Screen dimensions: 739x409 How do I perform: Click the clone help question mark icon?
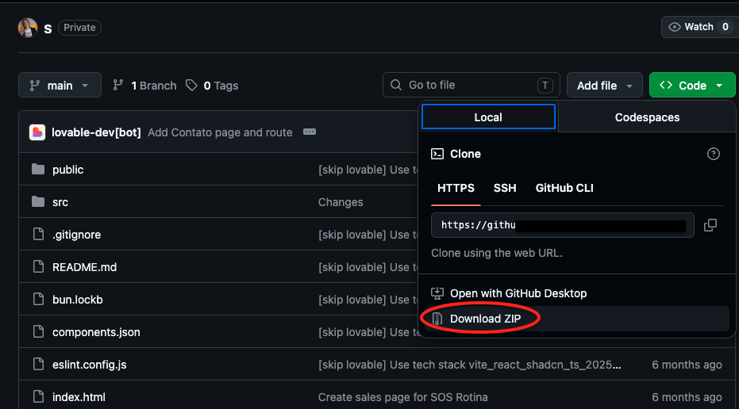point(713,154)
